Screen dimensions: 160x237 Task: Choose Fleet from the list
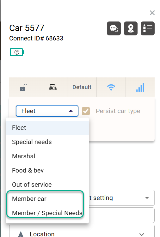point(47,128)
